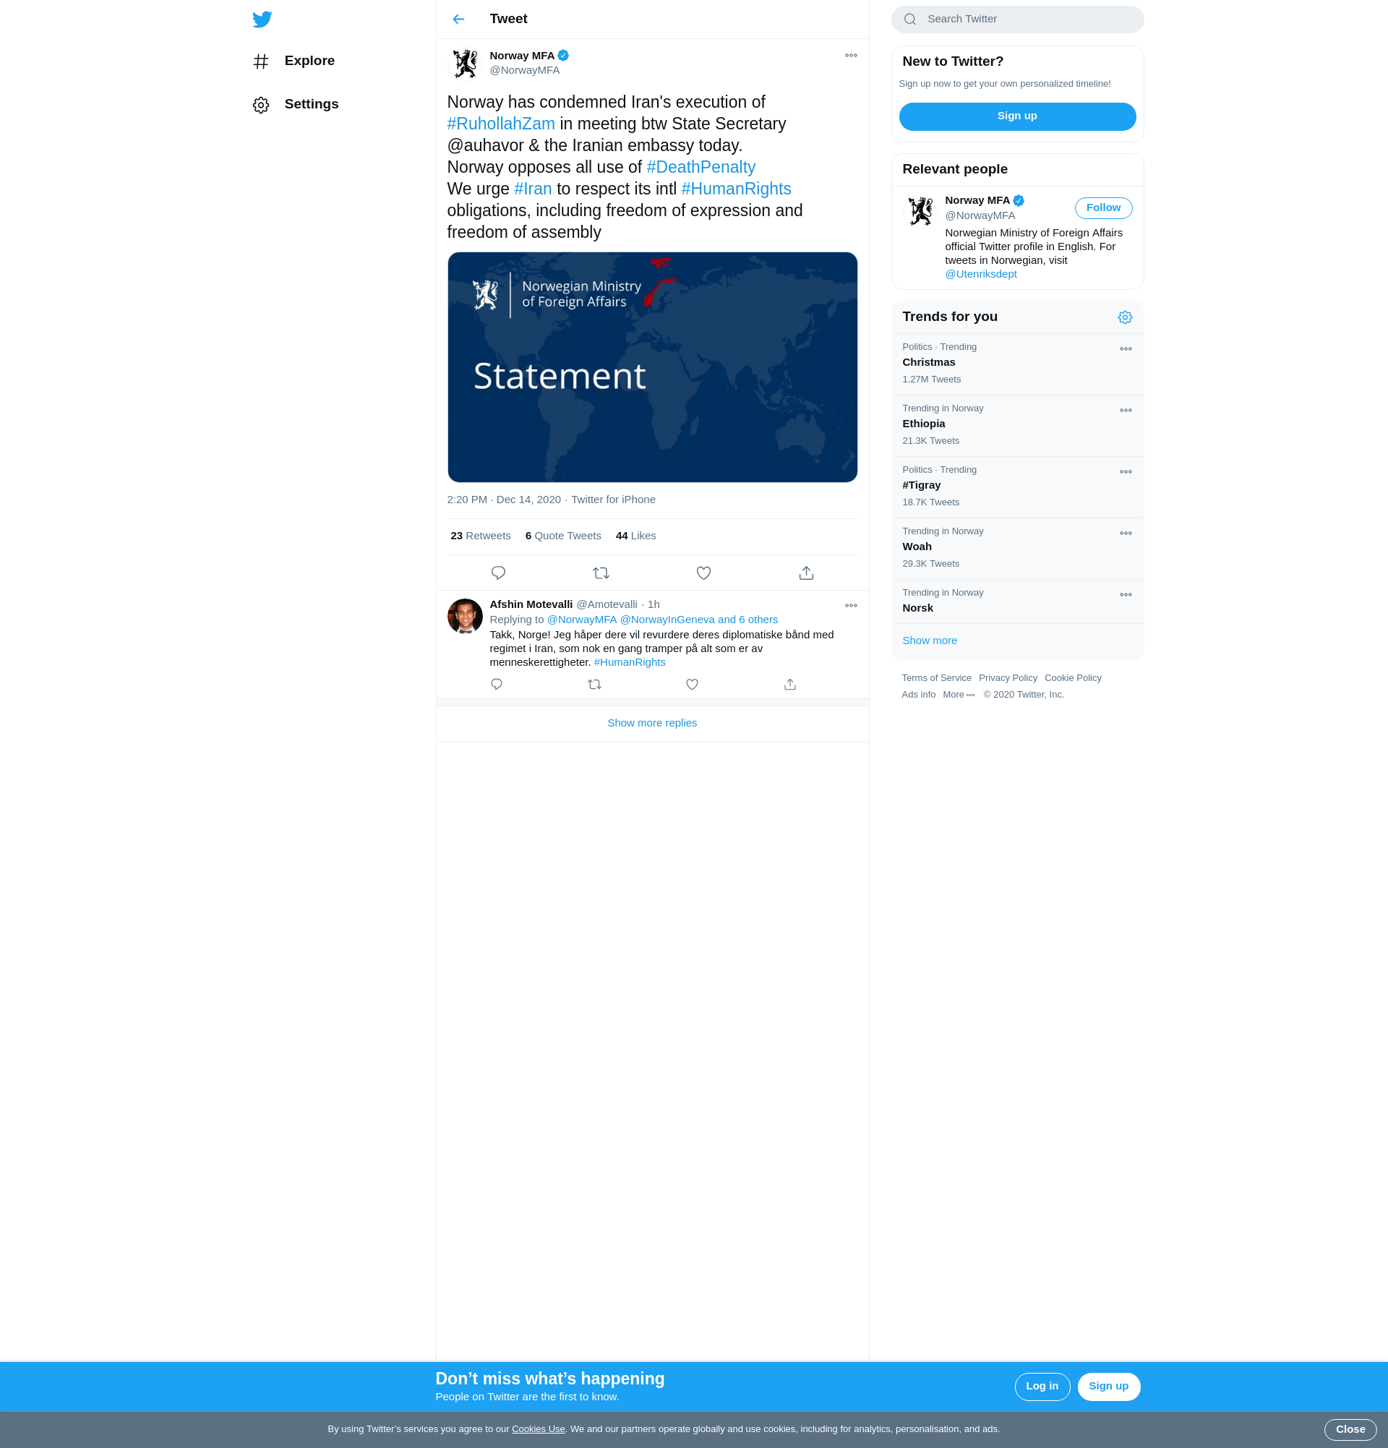Follow the Norway MFA account

(x=1103, y=207)
